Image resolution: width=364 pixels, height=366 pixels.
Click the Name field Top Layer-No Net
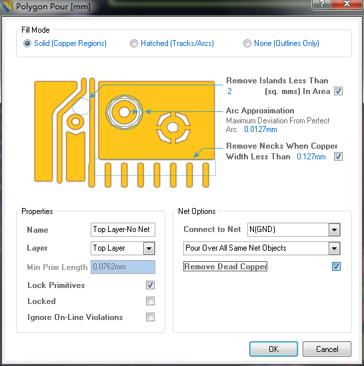pyautogui.click(x=123, y=229)
